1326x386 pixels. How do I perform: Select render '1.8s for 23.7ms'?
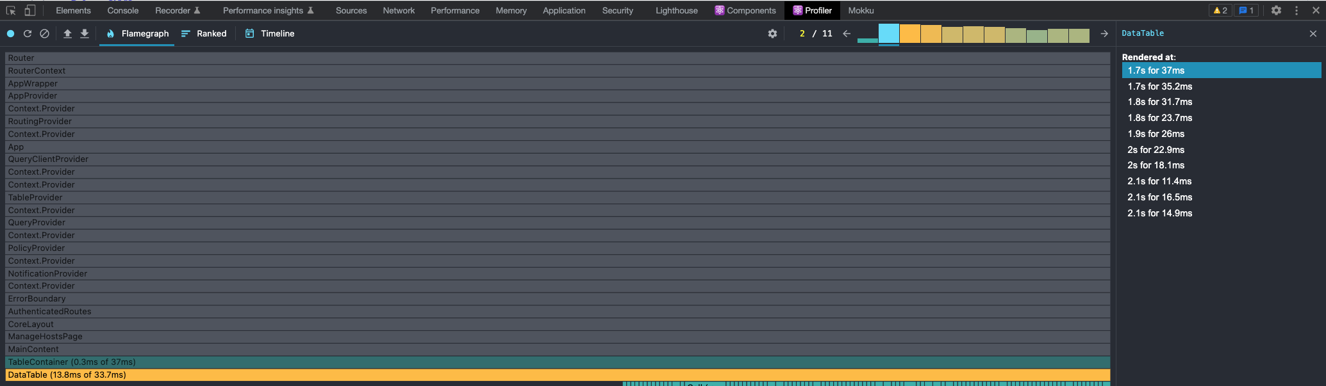[1222, 118]
